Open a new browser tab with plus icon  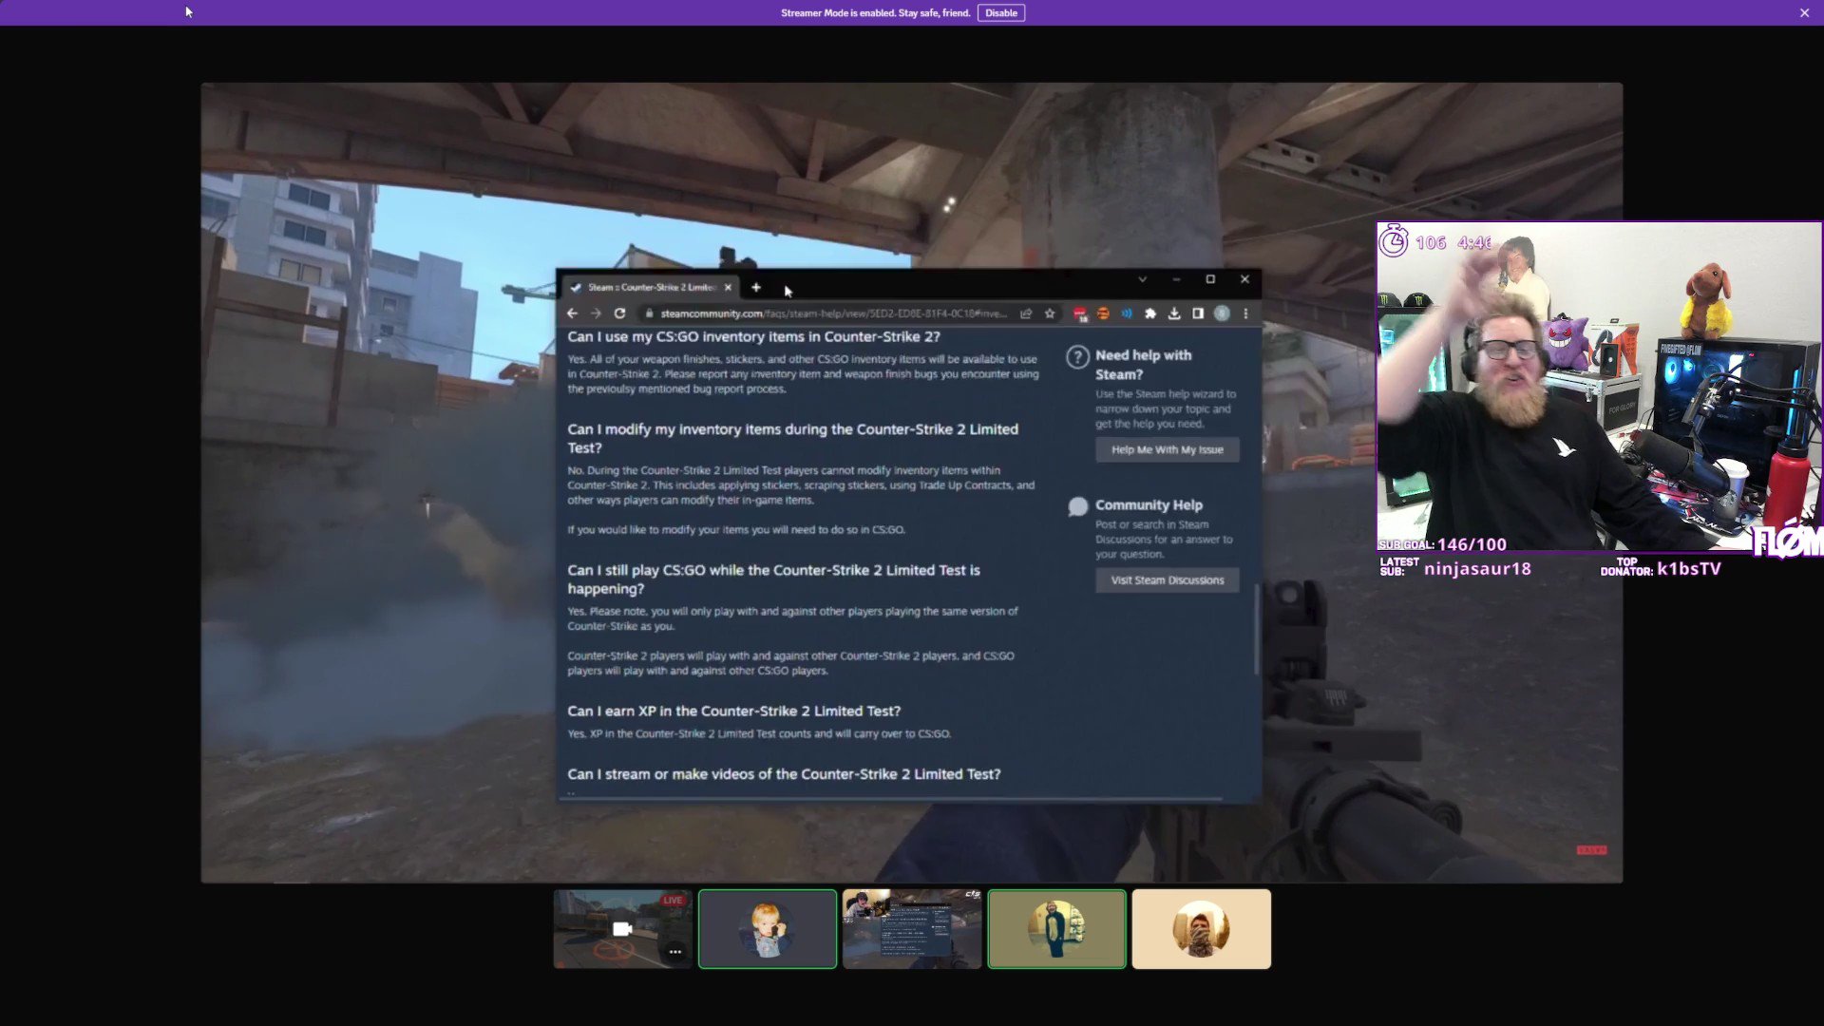(756, 287)
